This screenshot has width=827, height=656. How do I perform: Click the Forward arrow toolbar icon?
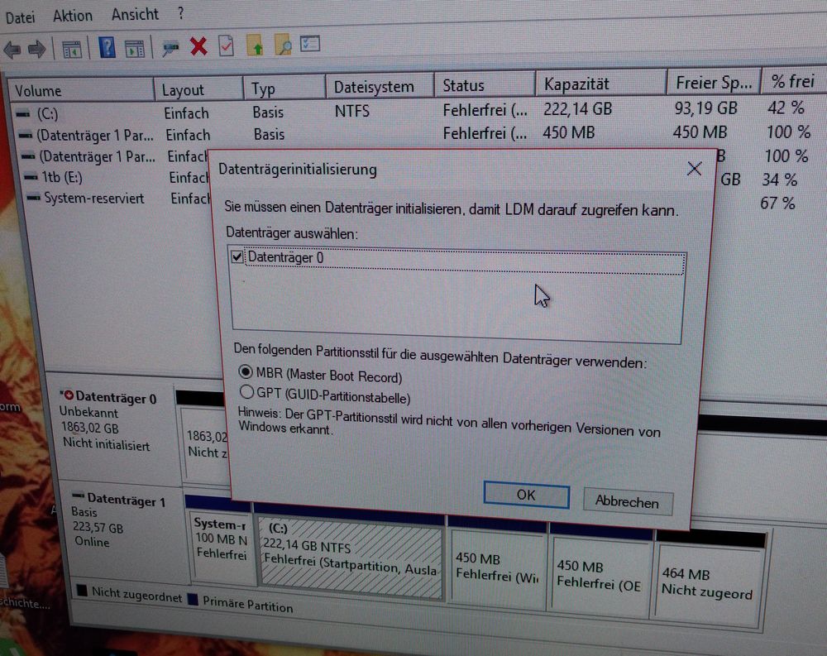37,50
